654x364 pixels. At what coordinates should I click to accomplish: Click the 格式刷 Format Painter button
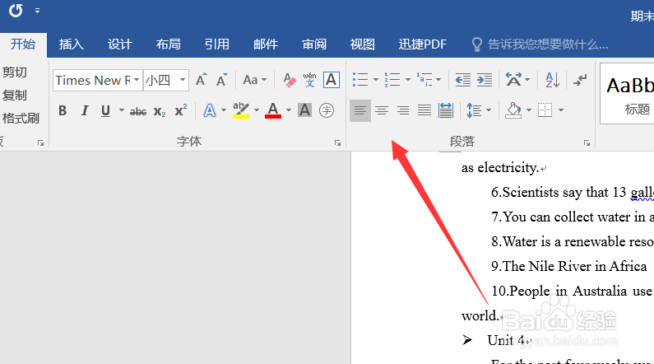point(21,118)
